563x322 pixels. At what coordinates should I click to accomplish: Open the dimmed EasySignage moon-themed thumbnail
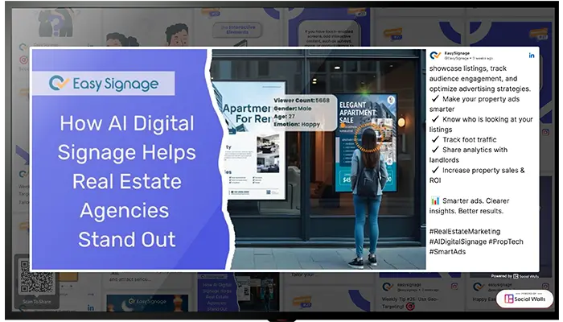[x=147, y=303]
